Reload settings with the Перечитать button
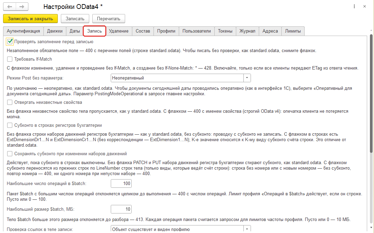 coord(108,19)
